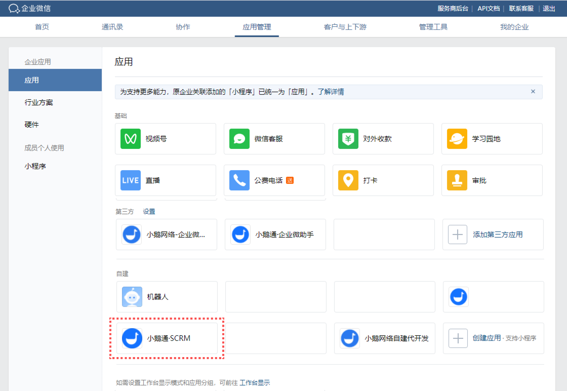This screenshot has height=391, width=567.
Task: Click the 企业微信 logo icon
Action: tap(14, 8)
